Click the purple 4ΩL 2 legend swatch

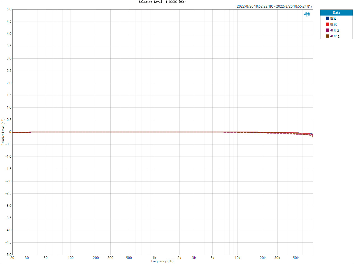click(327, 30)
